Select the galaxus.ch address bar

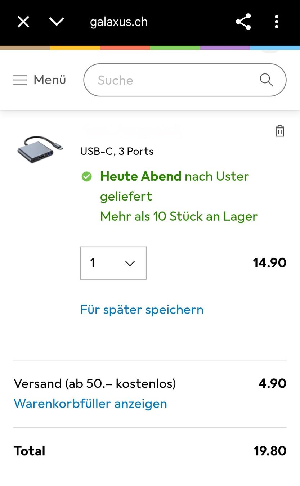pyautogui.click(x=119, y=22)
